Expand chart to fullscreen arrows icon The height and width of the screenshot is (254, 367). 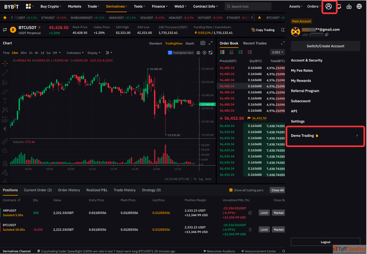(211, 43)
